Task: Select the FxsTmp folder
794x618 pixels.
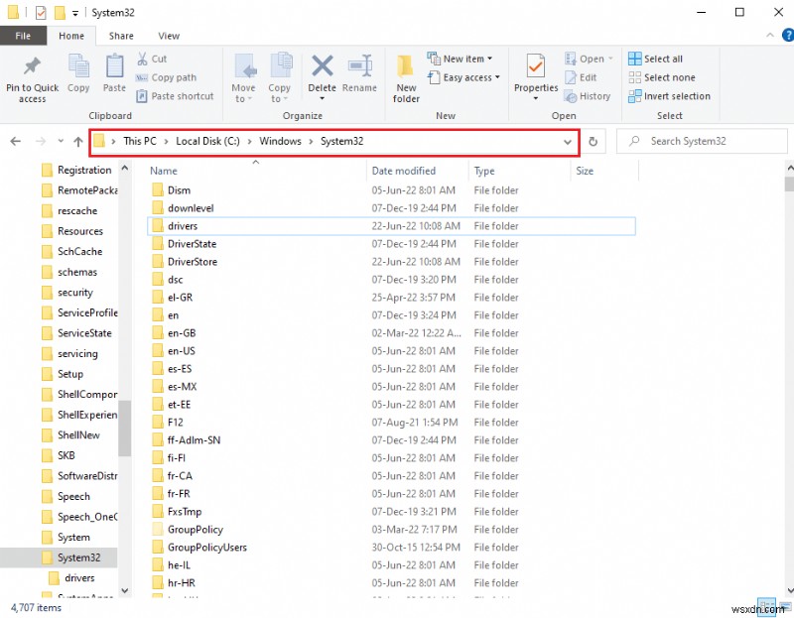Action: point(185,511)
